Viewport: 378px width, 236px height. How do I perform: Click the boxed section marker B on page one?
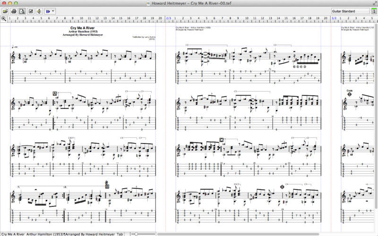107,186
